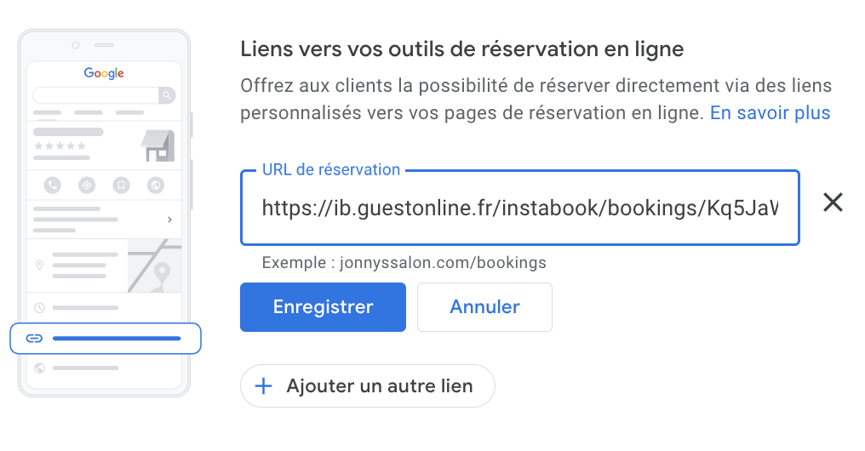Click the Enregistrer button
Image resolution: width=865 pixels, height=451 pixels.
point(323,307)
